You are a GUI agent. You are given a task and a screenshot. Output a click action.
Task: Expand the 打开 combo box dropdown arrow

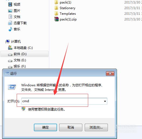click(x=105, y=101)
